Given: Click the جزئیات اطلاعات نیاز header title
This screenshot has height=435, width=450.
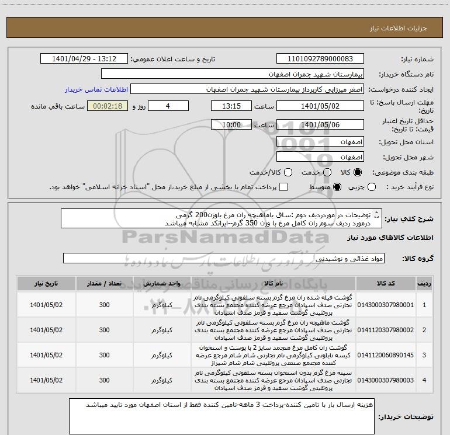Looking at the screenshot, I should pos(398,28).
